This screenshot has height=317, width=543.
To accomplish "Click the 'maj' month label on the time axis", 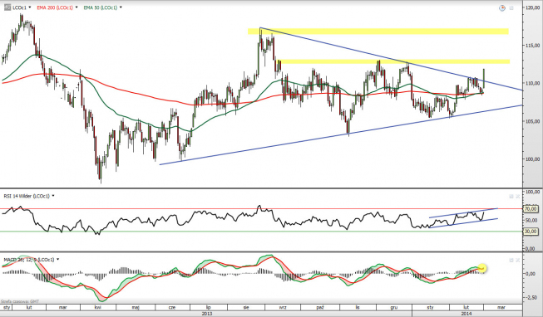I will pos(136,307).
